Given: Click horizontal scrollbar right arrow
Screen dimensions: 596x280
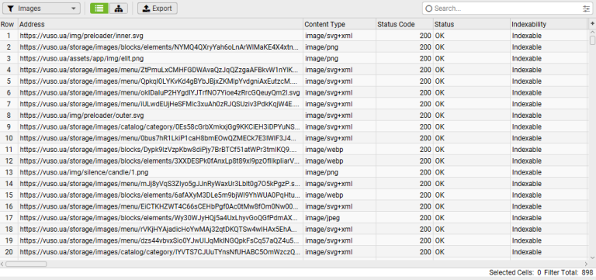Looking at the screenshot, I should click(x=585, y=264).
